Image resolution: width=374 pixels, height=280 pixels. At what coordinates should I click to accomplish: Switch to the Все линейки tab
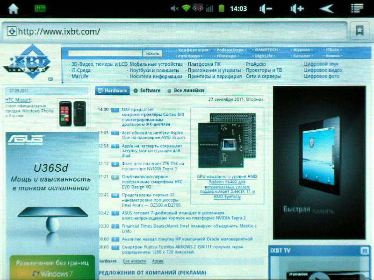click(186, 91)
